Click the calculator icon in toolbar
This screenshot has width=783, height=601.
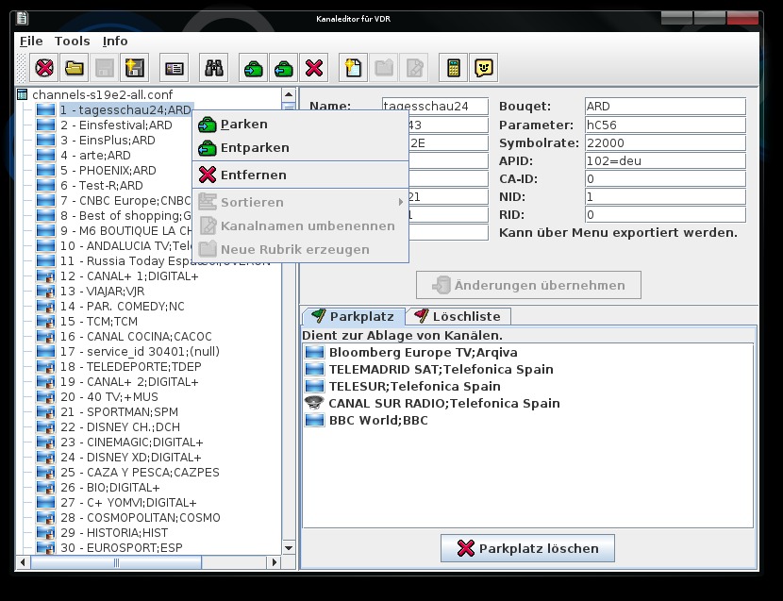[454, 68]
